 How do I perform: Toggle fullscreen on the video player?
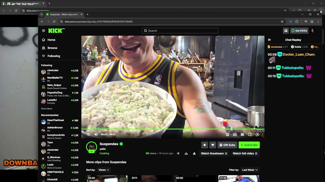(x=250, y=134)
